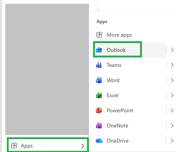Open Excel from the Apps list

point(130,95)
